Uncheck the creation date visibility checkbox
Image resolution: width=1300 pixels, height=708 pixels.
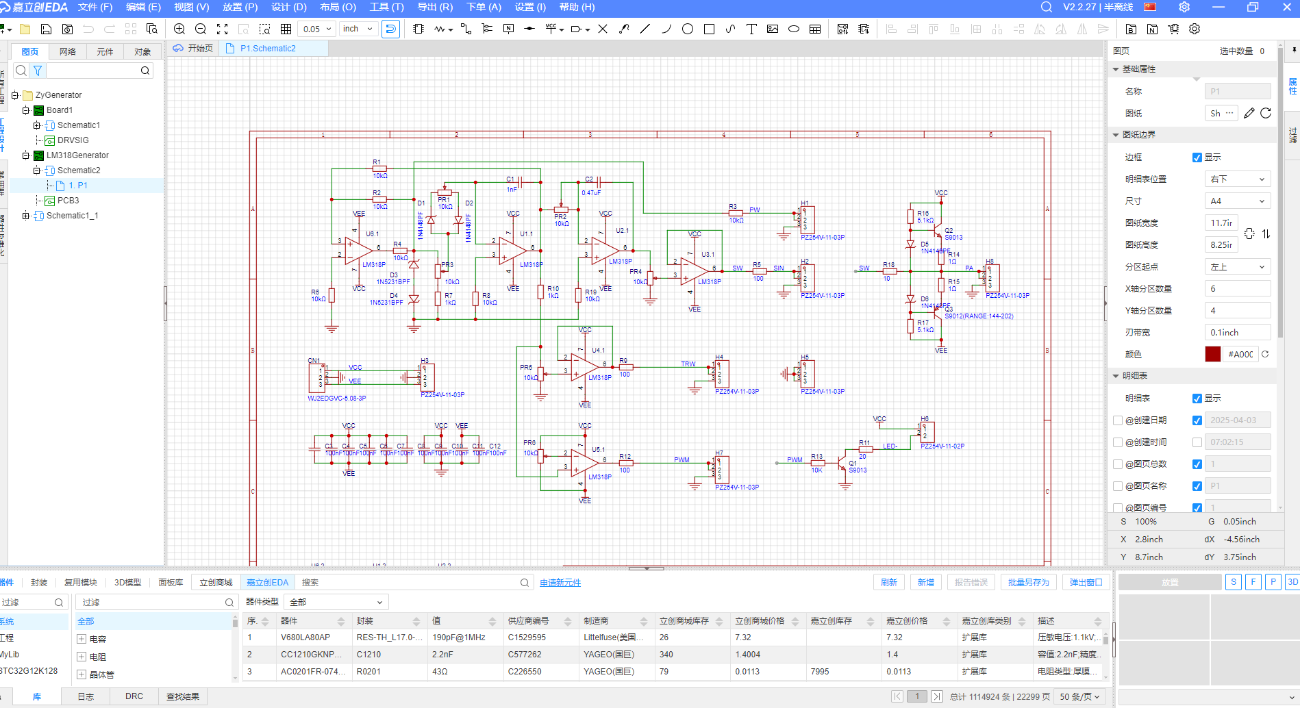(1197, 420)
